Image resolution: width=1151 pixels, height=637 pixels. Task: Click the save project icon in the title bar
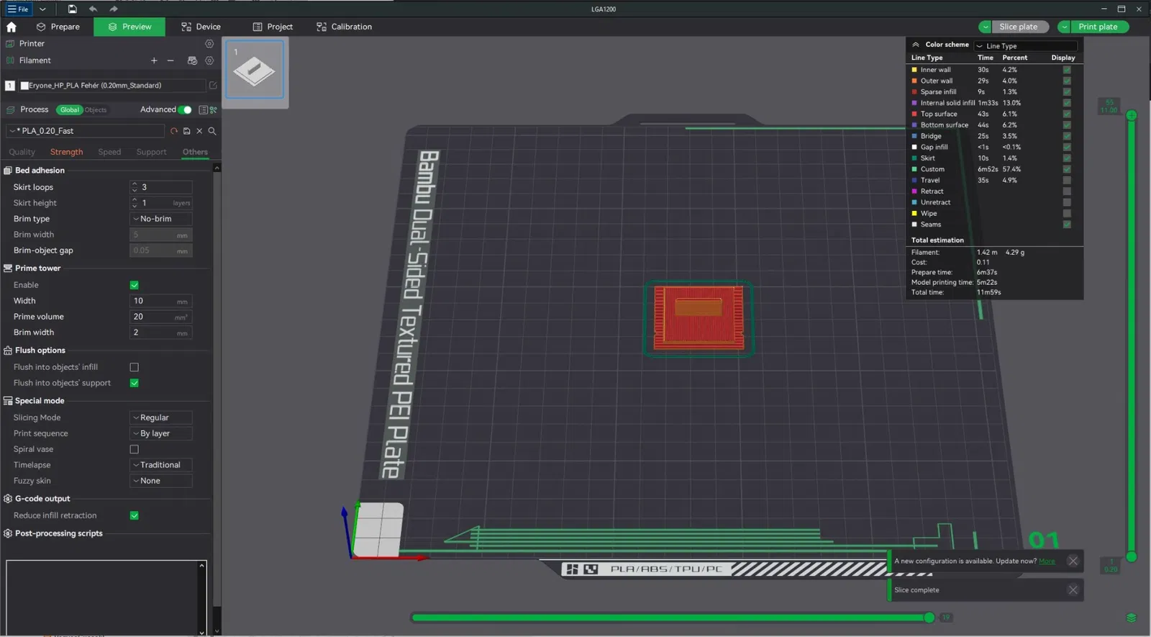72,9
